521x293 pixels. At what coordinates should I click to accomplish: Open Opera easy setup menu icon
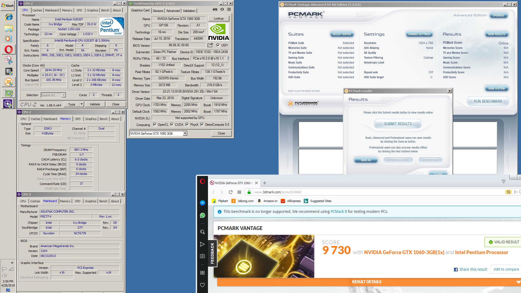pos(504,181)
